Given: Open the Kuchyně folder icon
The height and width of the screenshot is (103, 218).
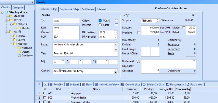Looking at the screenshot, I should [19, 48].
